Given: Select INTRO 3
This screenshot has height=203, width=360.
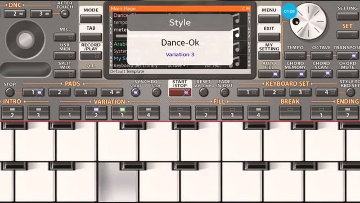Looking at the screenshot, I should pyautogui.click(x=38, y=113).
